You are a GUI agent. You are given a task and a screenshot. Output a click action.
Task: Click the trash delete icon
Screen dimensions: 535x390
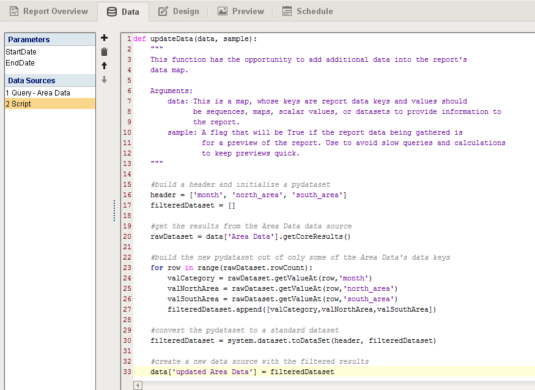[104, 52]
